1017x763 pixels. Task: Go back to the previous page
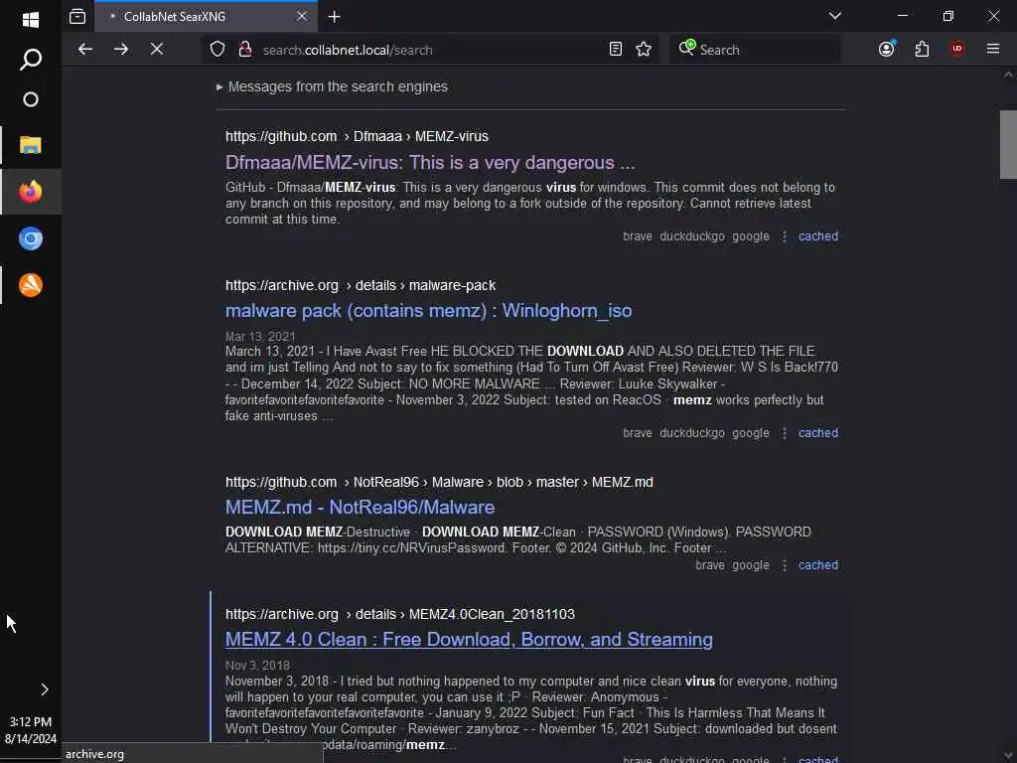(85, 50)
